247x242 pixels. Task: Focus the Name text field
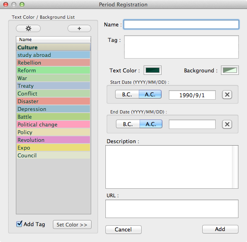tap(181, 24)
